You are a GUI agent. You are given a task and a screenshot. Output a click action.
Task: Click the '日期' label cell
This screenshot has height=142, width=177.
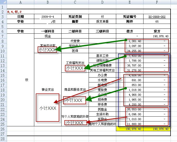tap(21, 16)
